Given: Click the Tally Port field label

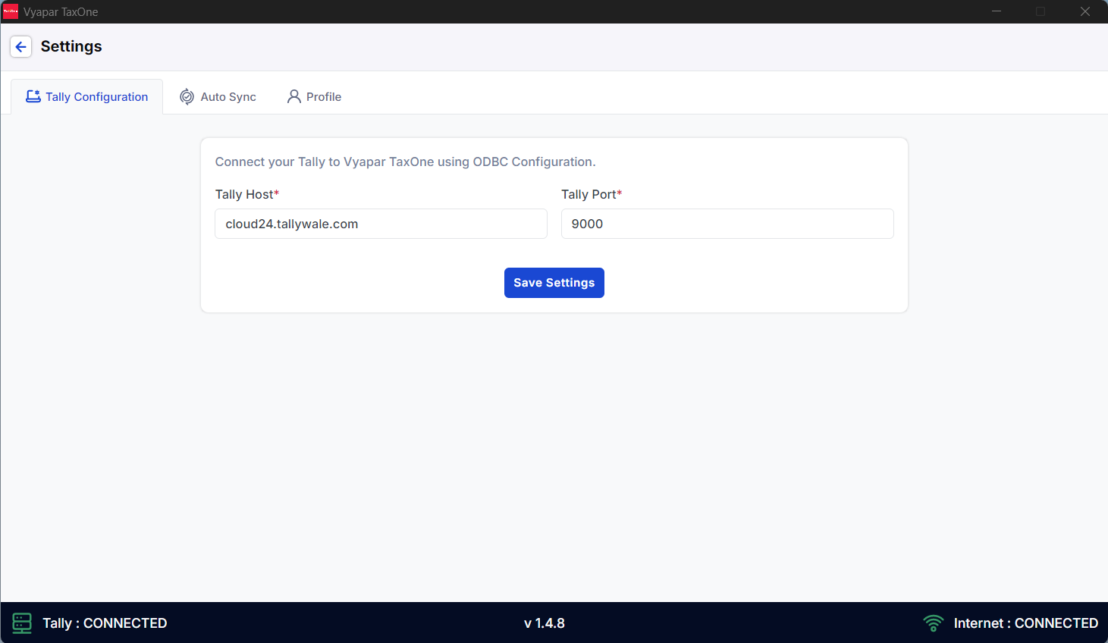Looking at the screenshot, I should pos(592,194).
